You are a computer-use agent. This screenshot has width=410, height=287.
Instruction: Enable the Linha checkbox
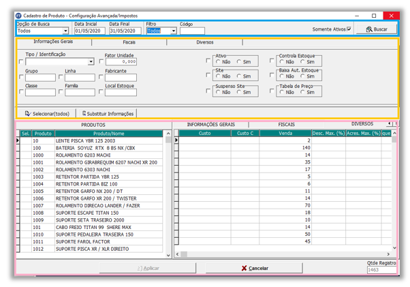[x=61, y=77]
